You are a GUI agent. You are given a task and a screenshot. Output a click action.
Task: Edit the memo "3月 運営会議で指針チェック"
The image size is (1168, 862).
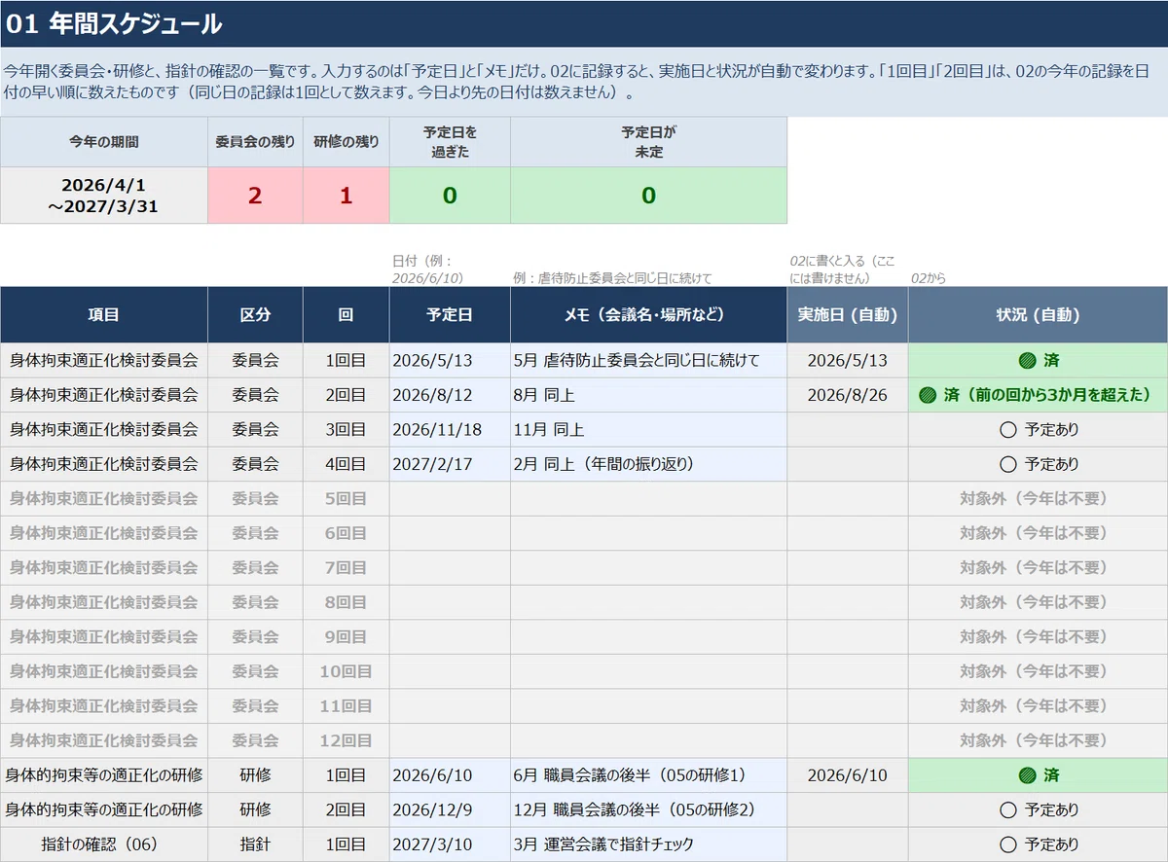648,844
